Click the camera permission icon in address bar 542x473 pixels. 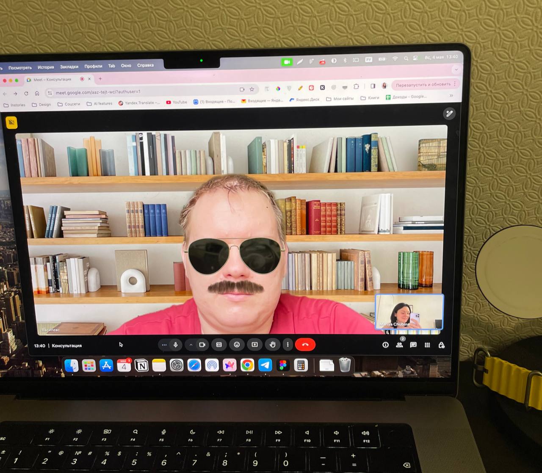242,89
